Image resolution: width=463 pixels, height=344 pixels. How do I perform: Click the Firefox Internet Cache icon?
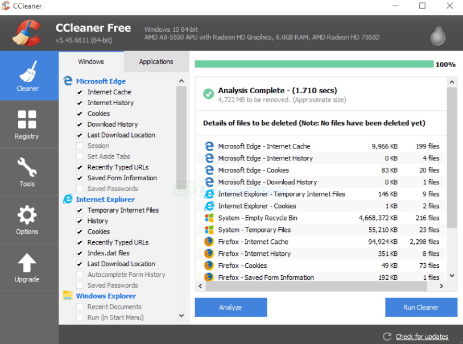click(x=209, y=242)
